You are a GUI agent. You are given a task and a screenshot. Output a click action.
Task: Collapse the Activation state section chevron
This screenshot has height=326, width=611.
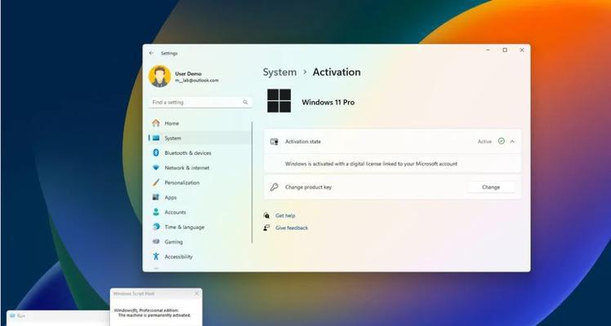[x=512, y=142]
